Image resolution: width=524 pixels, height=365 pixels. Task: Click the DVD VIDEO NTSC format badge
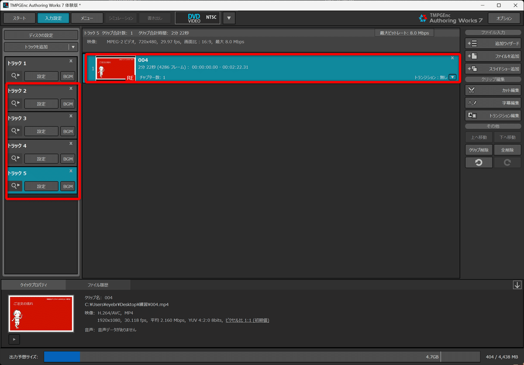click(197, 18)
